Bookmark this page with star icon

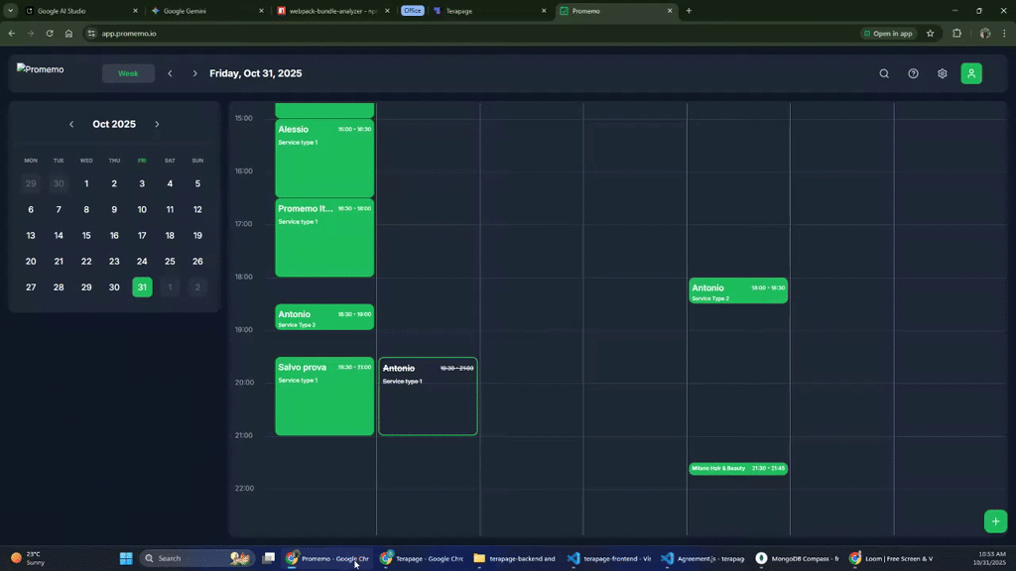(x=930, y=34)
